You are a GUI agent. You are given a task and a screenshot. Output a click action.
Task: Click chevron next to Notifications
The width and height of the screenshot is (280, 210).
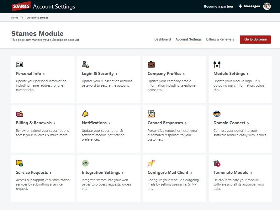(109, 123)
